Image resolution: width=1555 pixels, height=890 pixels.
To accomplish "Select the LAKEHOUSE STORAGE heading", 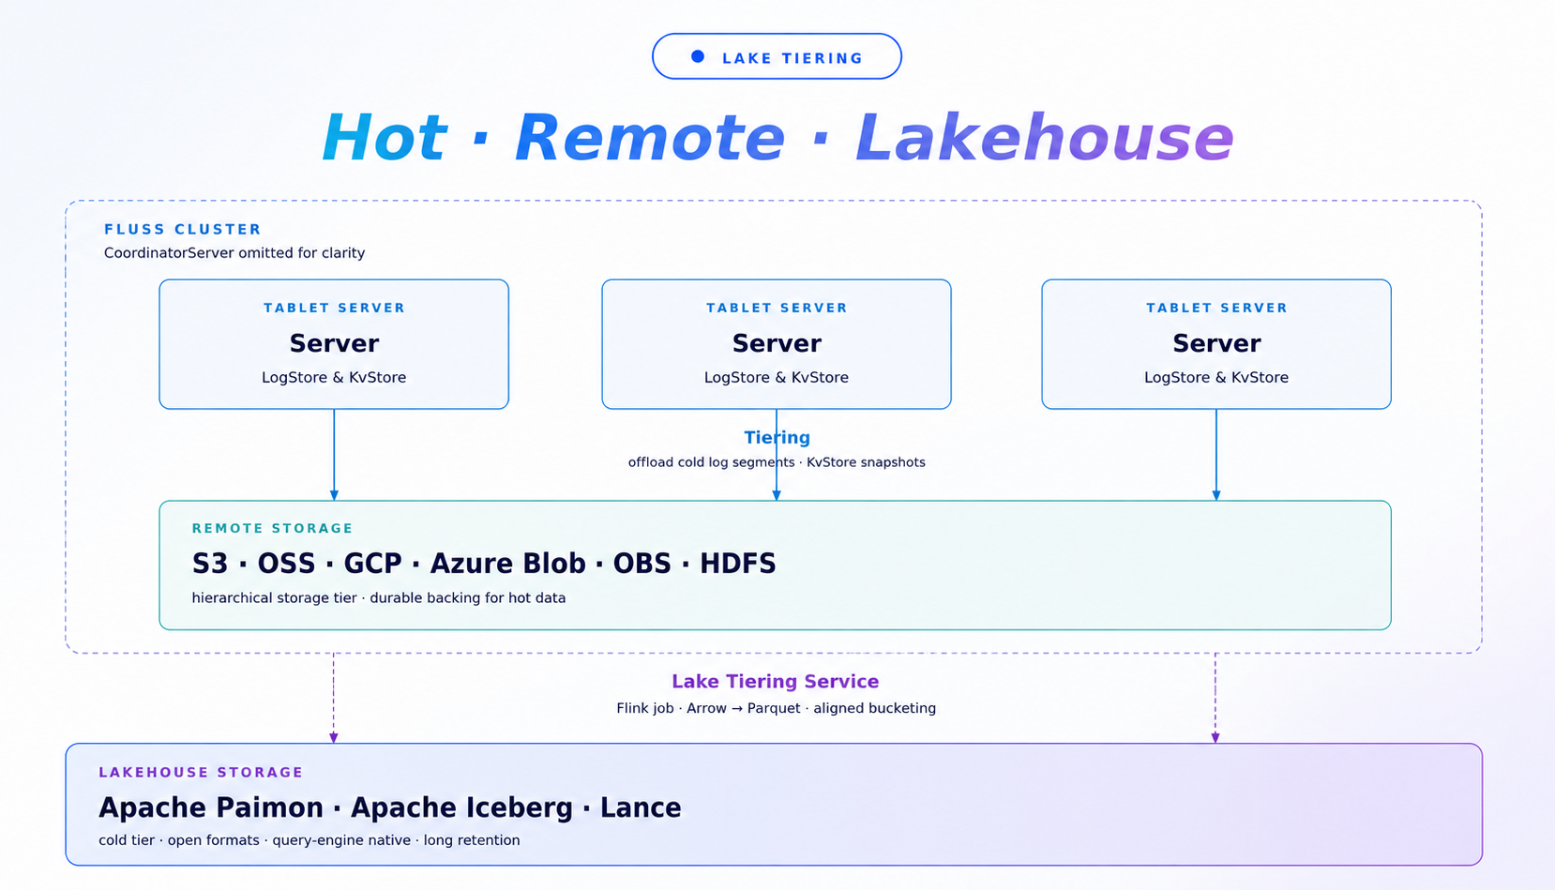I will tap(201, 773).
